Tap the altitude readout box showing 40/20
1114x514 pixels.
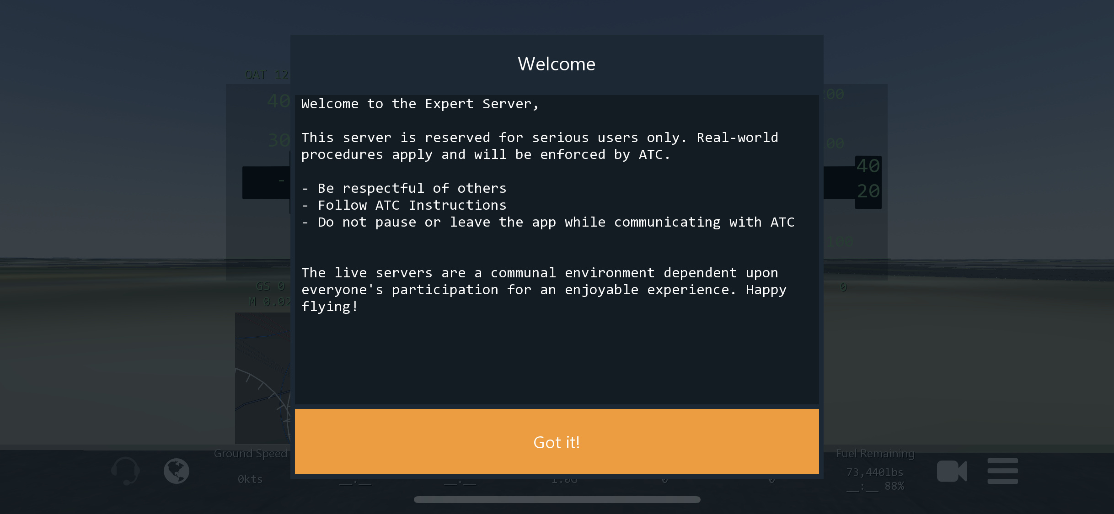click(x=868, y=182)
